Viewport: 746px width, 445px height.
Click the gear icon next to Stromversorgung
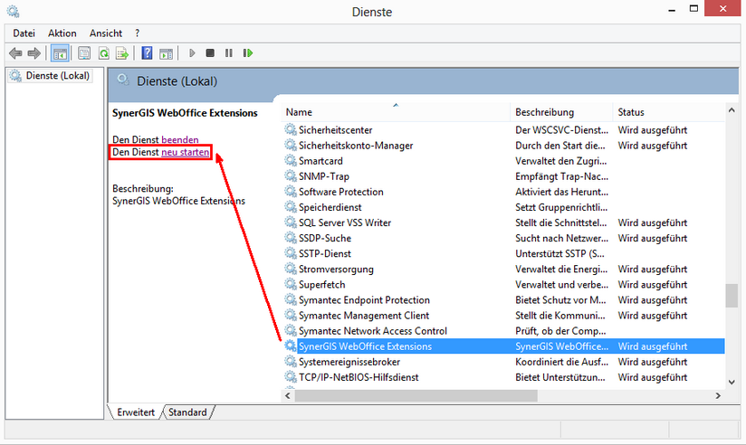pyautogui.click(x=291, y=270)
